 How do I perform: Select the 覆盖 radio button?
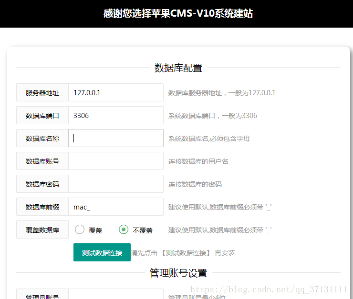click(80, 230)
